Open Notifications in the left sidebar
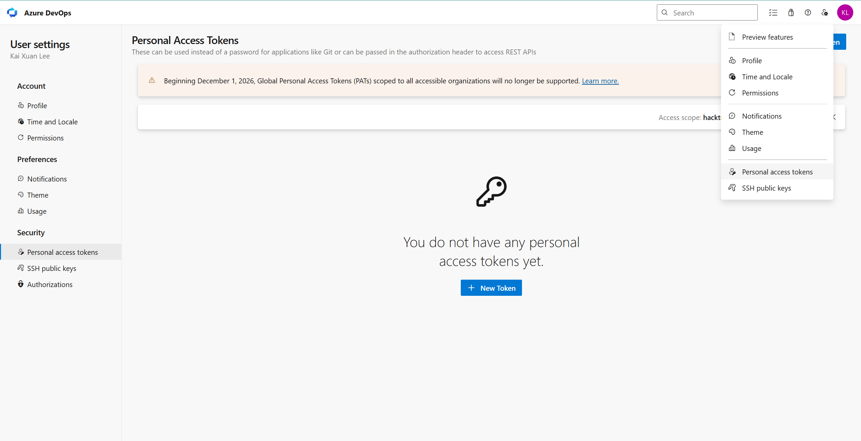 61,179
